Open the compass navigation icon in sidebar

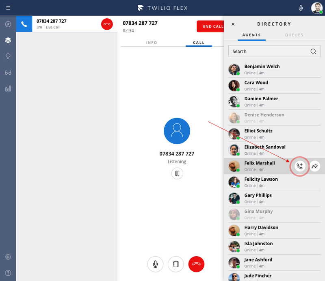pyautogui.click(x=8, y=24)
